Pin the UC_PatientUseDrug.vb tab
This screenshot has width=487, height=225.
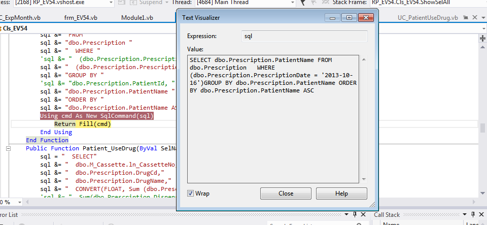point(465,17)
